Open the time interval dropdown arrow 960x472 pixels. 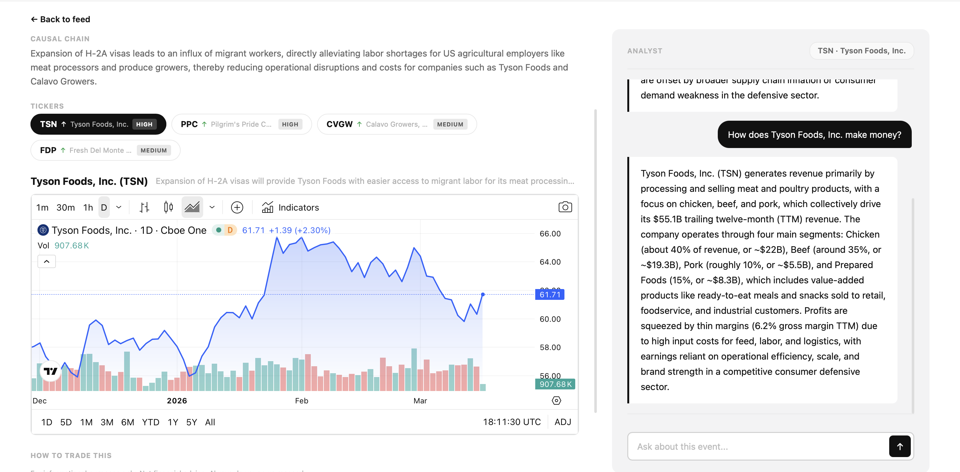[119, 207]
